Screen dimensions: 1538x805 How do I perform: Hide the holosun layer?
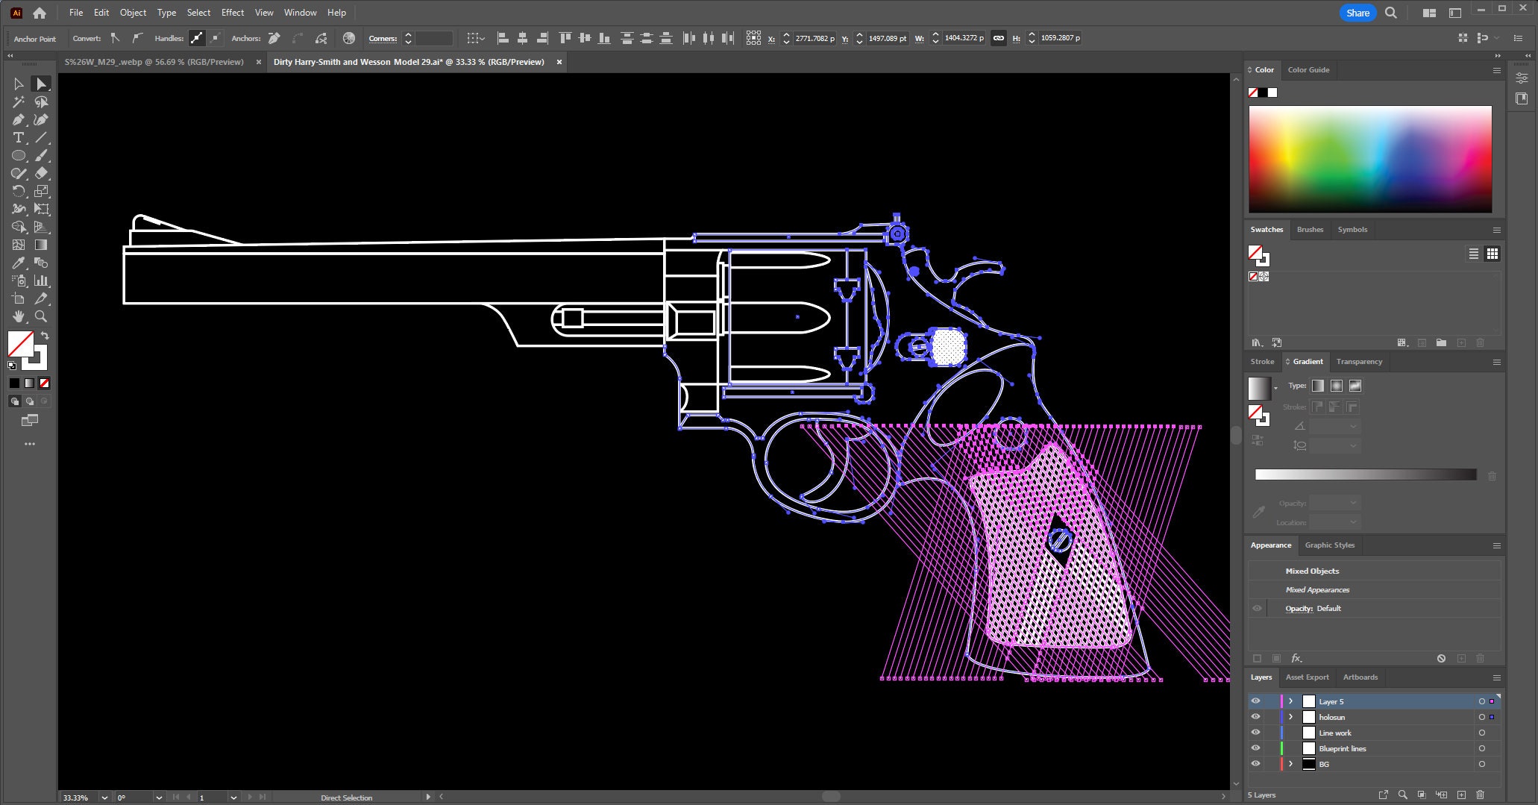(1255, 717)
